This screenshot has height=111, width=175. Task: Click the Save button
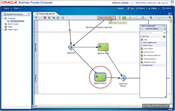coord(131,8)
